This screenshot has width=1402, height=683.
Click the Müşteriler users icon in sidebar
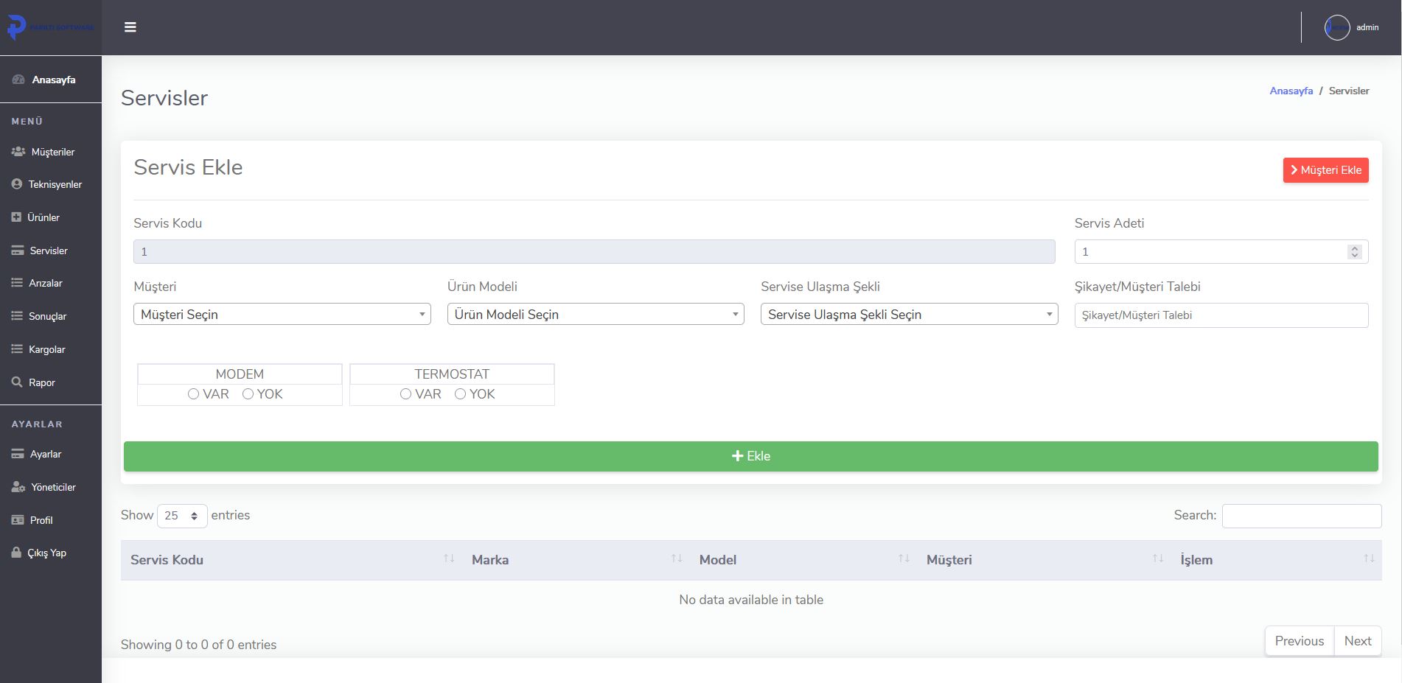pos(18,152)
